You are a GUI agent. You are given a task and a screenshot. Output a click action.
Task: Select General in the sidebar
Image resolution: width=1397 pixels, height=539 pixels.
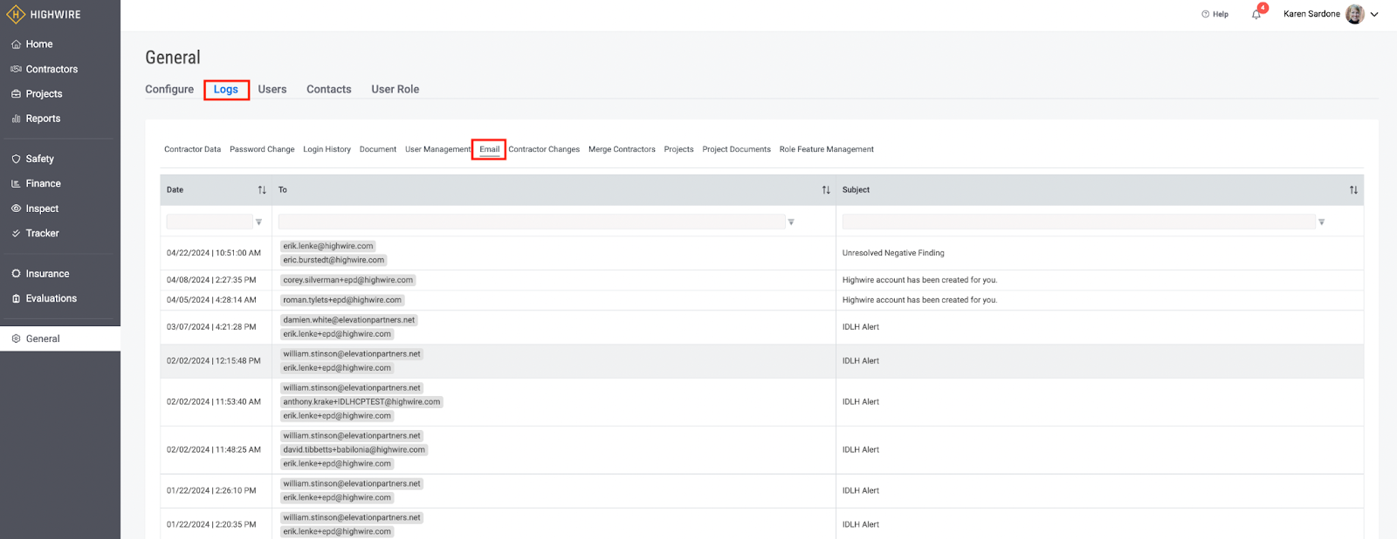[60, 339]
